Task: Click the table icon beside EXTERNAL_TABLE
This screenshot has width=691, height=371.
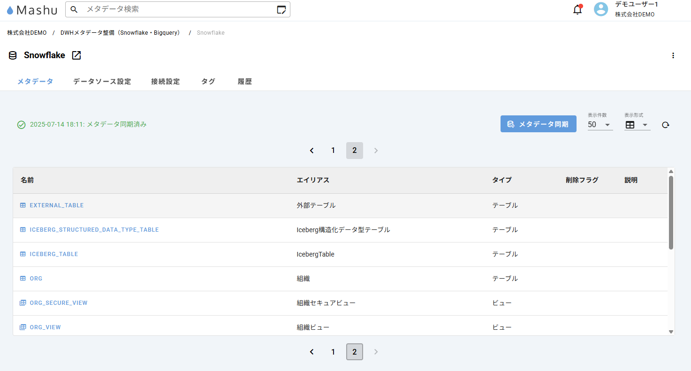Action: tap(23, 205)
